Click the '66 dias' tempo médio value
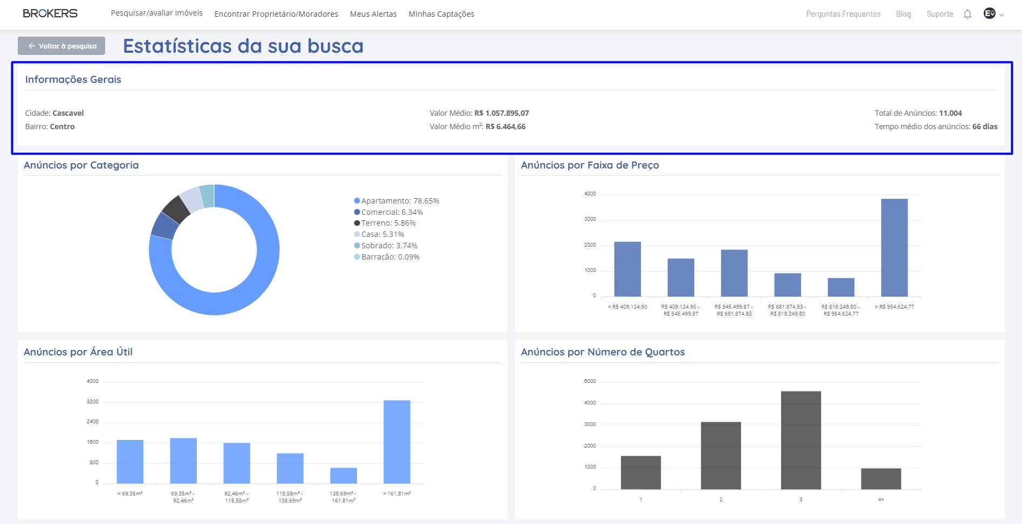Viewport: 1022px width, 524px height. pos(985,127)
